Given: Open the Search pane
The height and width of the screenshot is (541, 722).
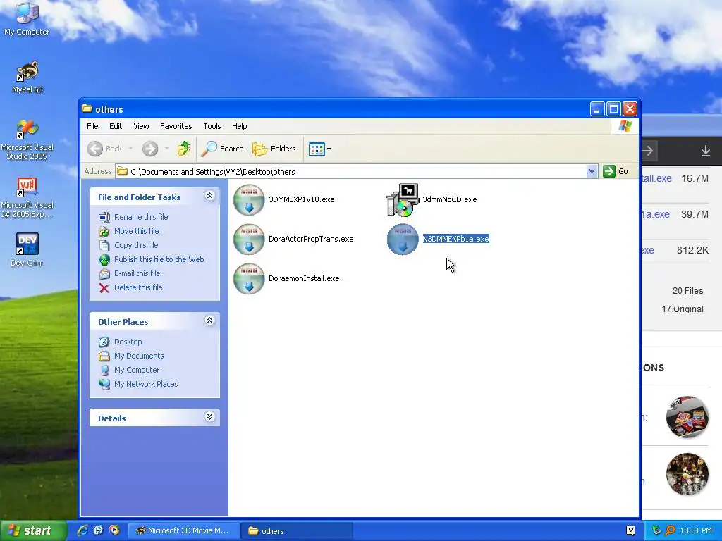Looking at the screenshot, I should pyautogui.click(x=223, y=149).
